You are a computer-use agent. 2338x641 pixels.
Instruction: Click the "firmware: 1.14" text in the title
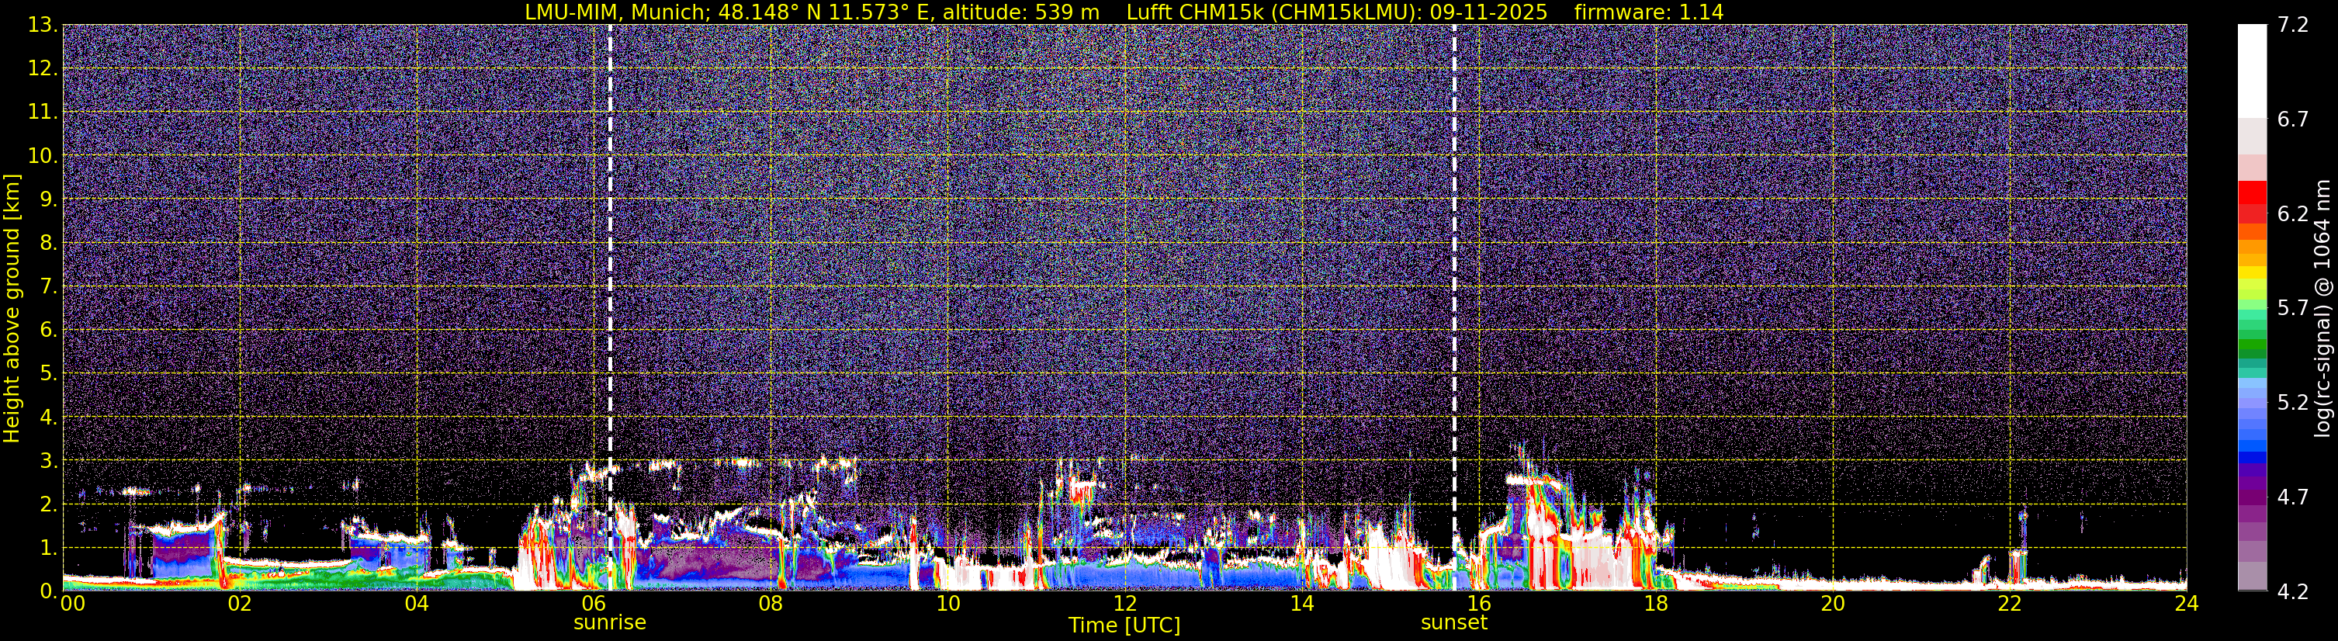[x=1648, y=12]
